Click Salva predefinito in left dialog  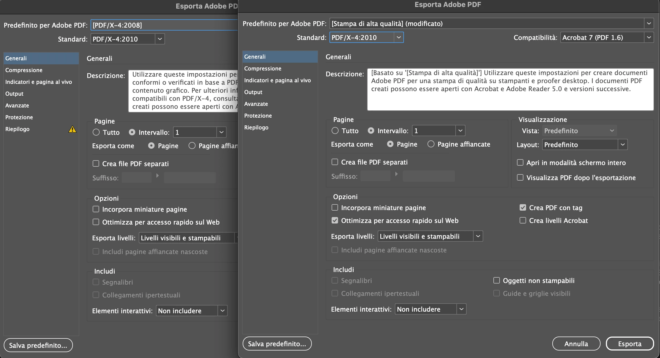pyautogui.click(x=38, y=345)
